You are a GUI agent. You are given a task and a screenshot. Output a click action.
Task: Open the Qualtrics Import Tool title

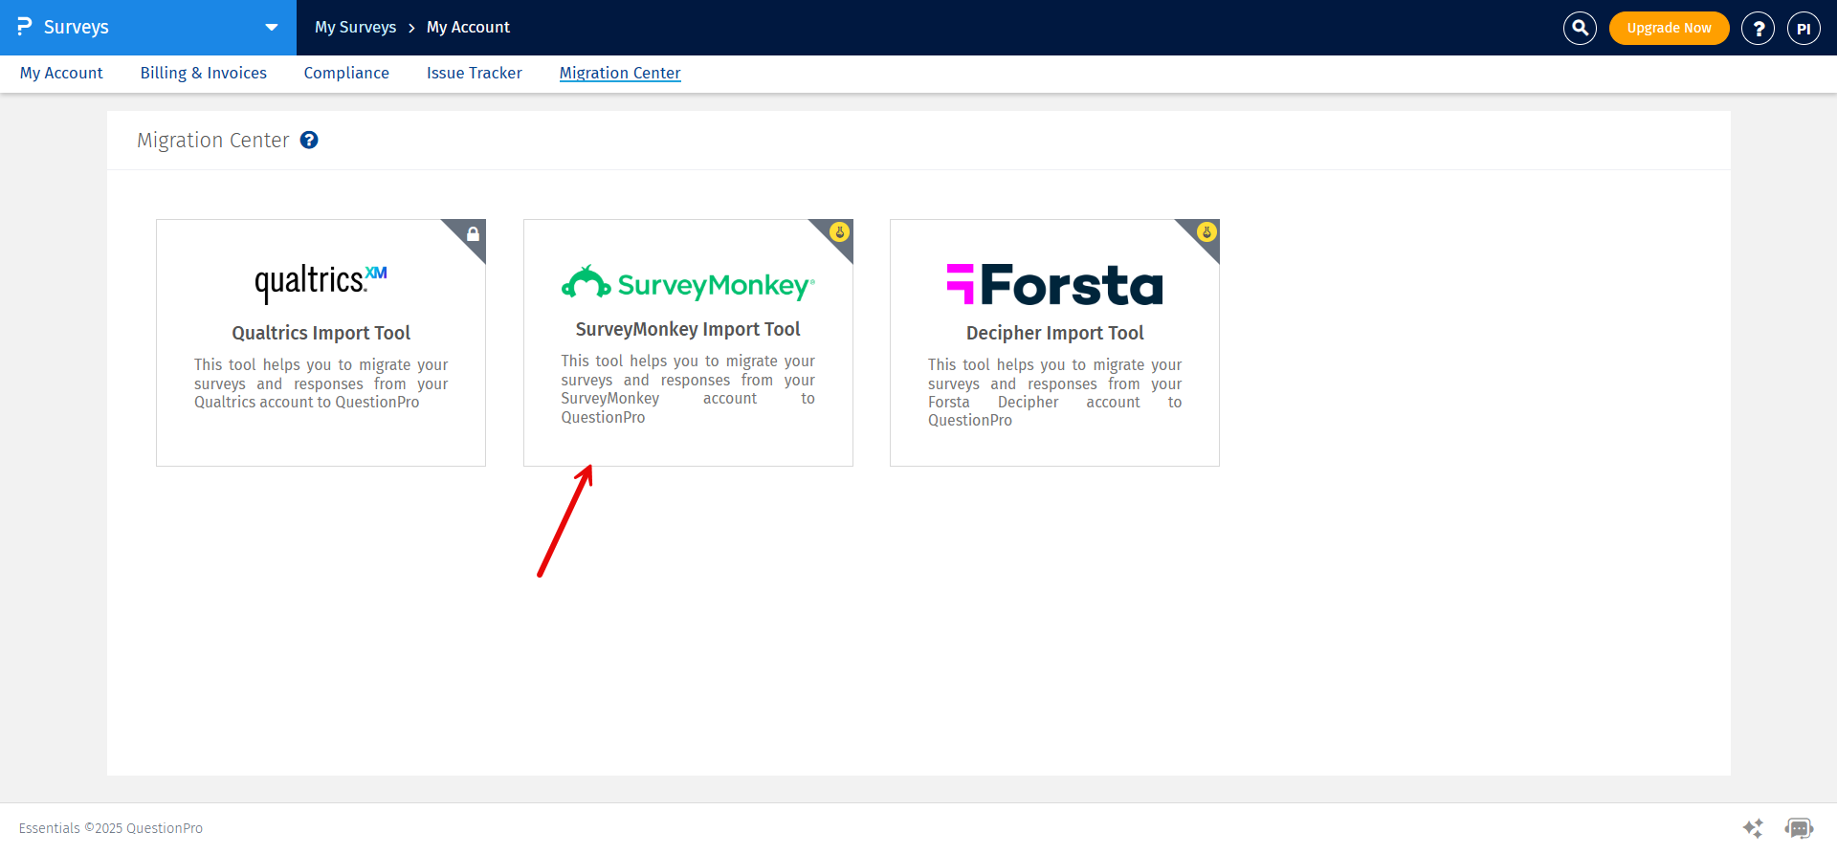[x=321, y=333]
